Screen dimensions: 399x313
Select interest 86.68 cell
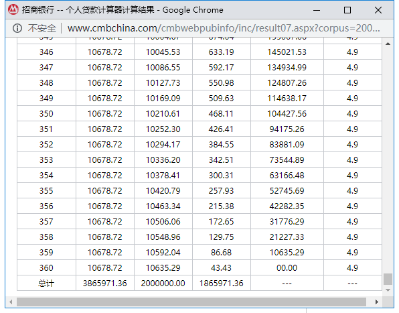[x=221, y=253]
